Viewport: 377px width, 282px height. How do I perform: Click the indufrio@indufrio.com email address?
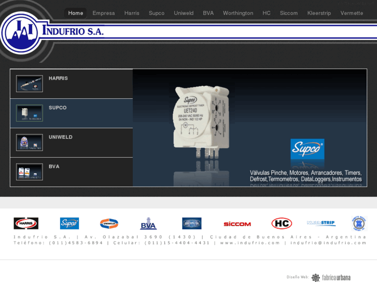coord(328,243)
